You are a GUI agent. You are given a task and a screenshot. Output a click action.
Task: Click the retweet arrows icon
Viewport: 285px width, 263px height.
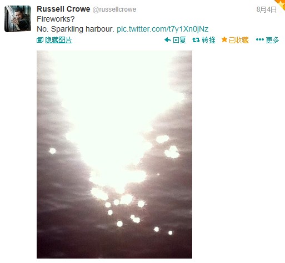pyautogui.click(x=196, y=40)
